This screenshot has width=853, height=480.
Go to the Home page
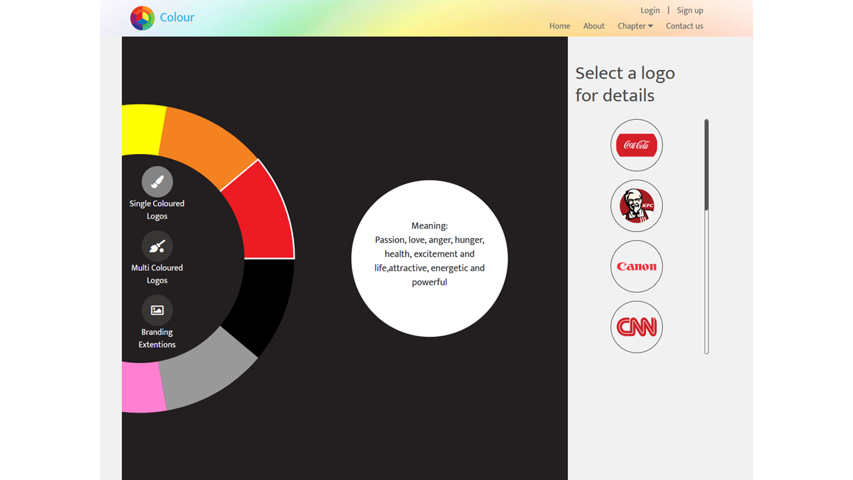(559, 26)
